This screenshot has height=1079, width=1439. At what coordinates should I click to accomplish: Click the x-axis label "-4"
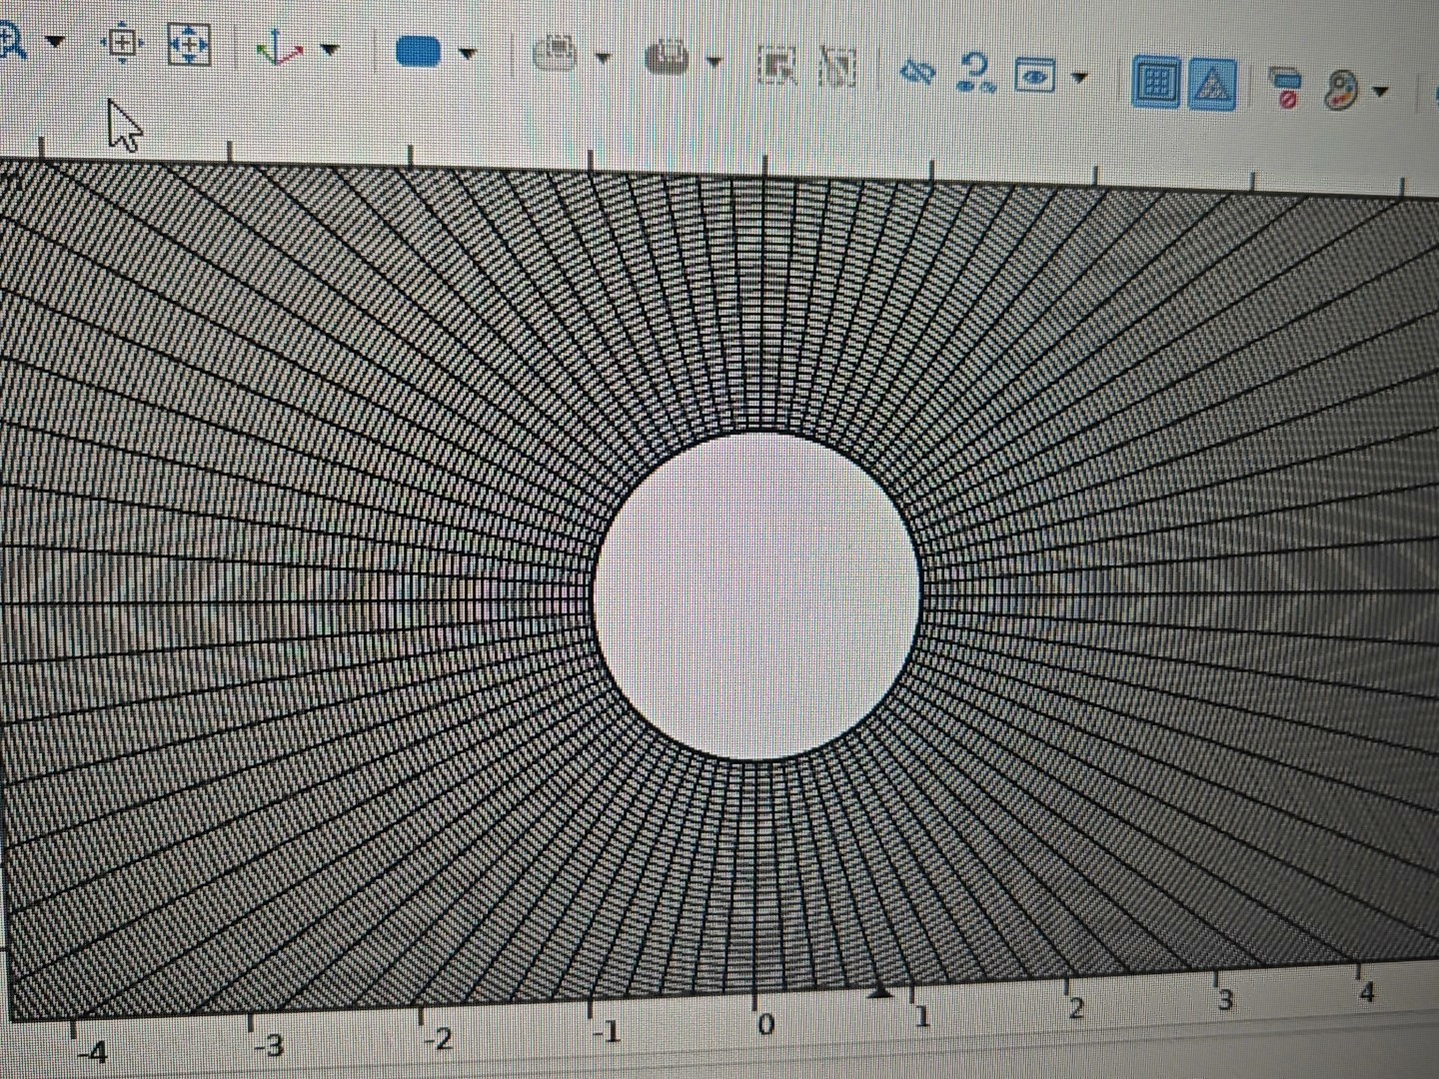pos(93,1052)
